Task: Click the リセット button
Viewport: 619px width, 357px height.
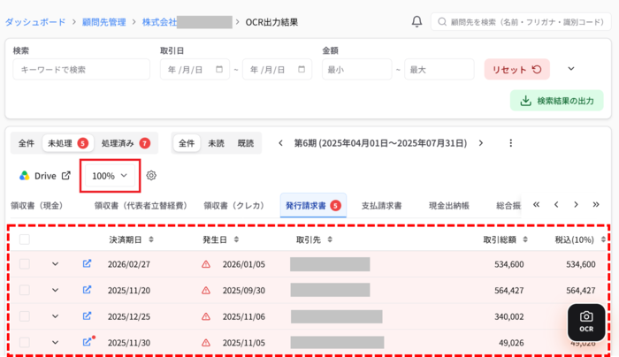Action: 516,70
